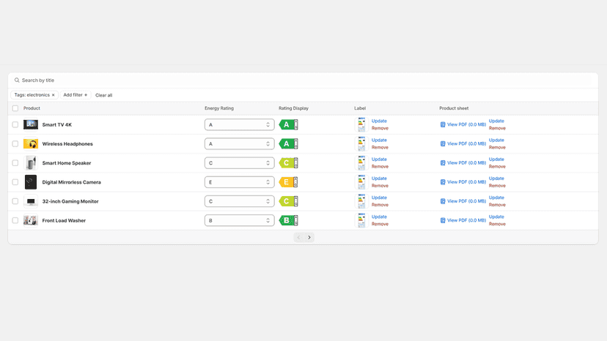Open energy rating dropdown for 32-inch Gaming Monitor
Viewport: 607px width, 341px height.
coord(239,201)
